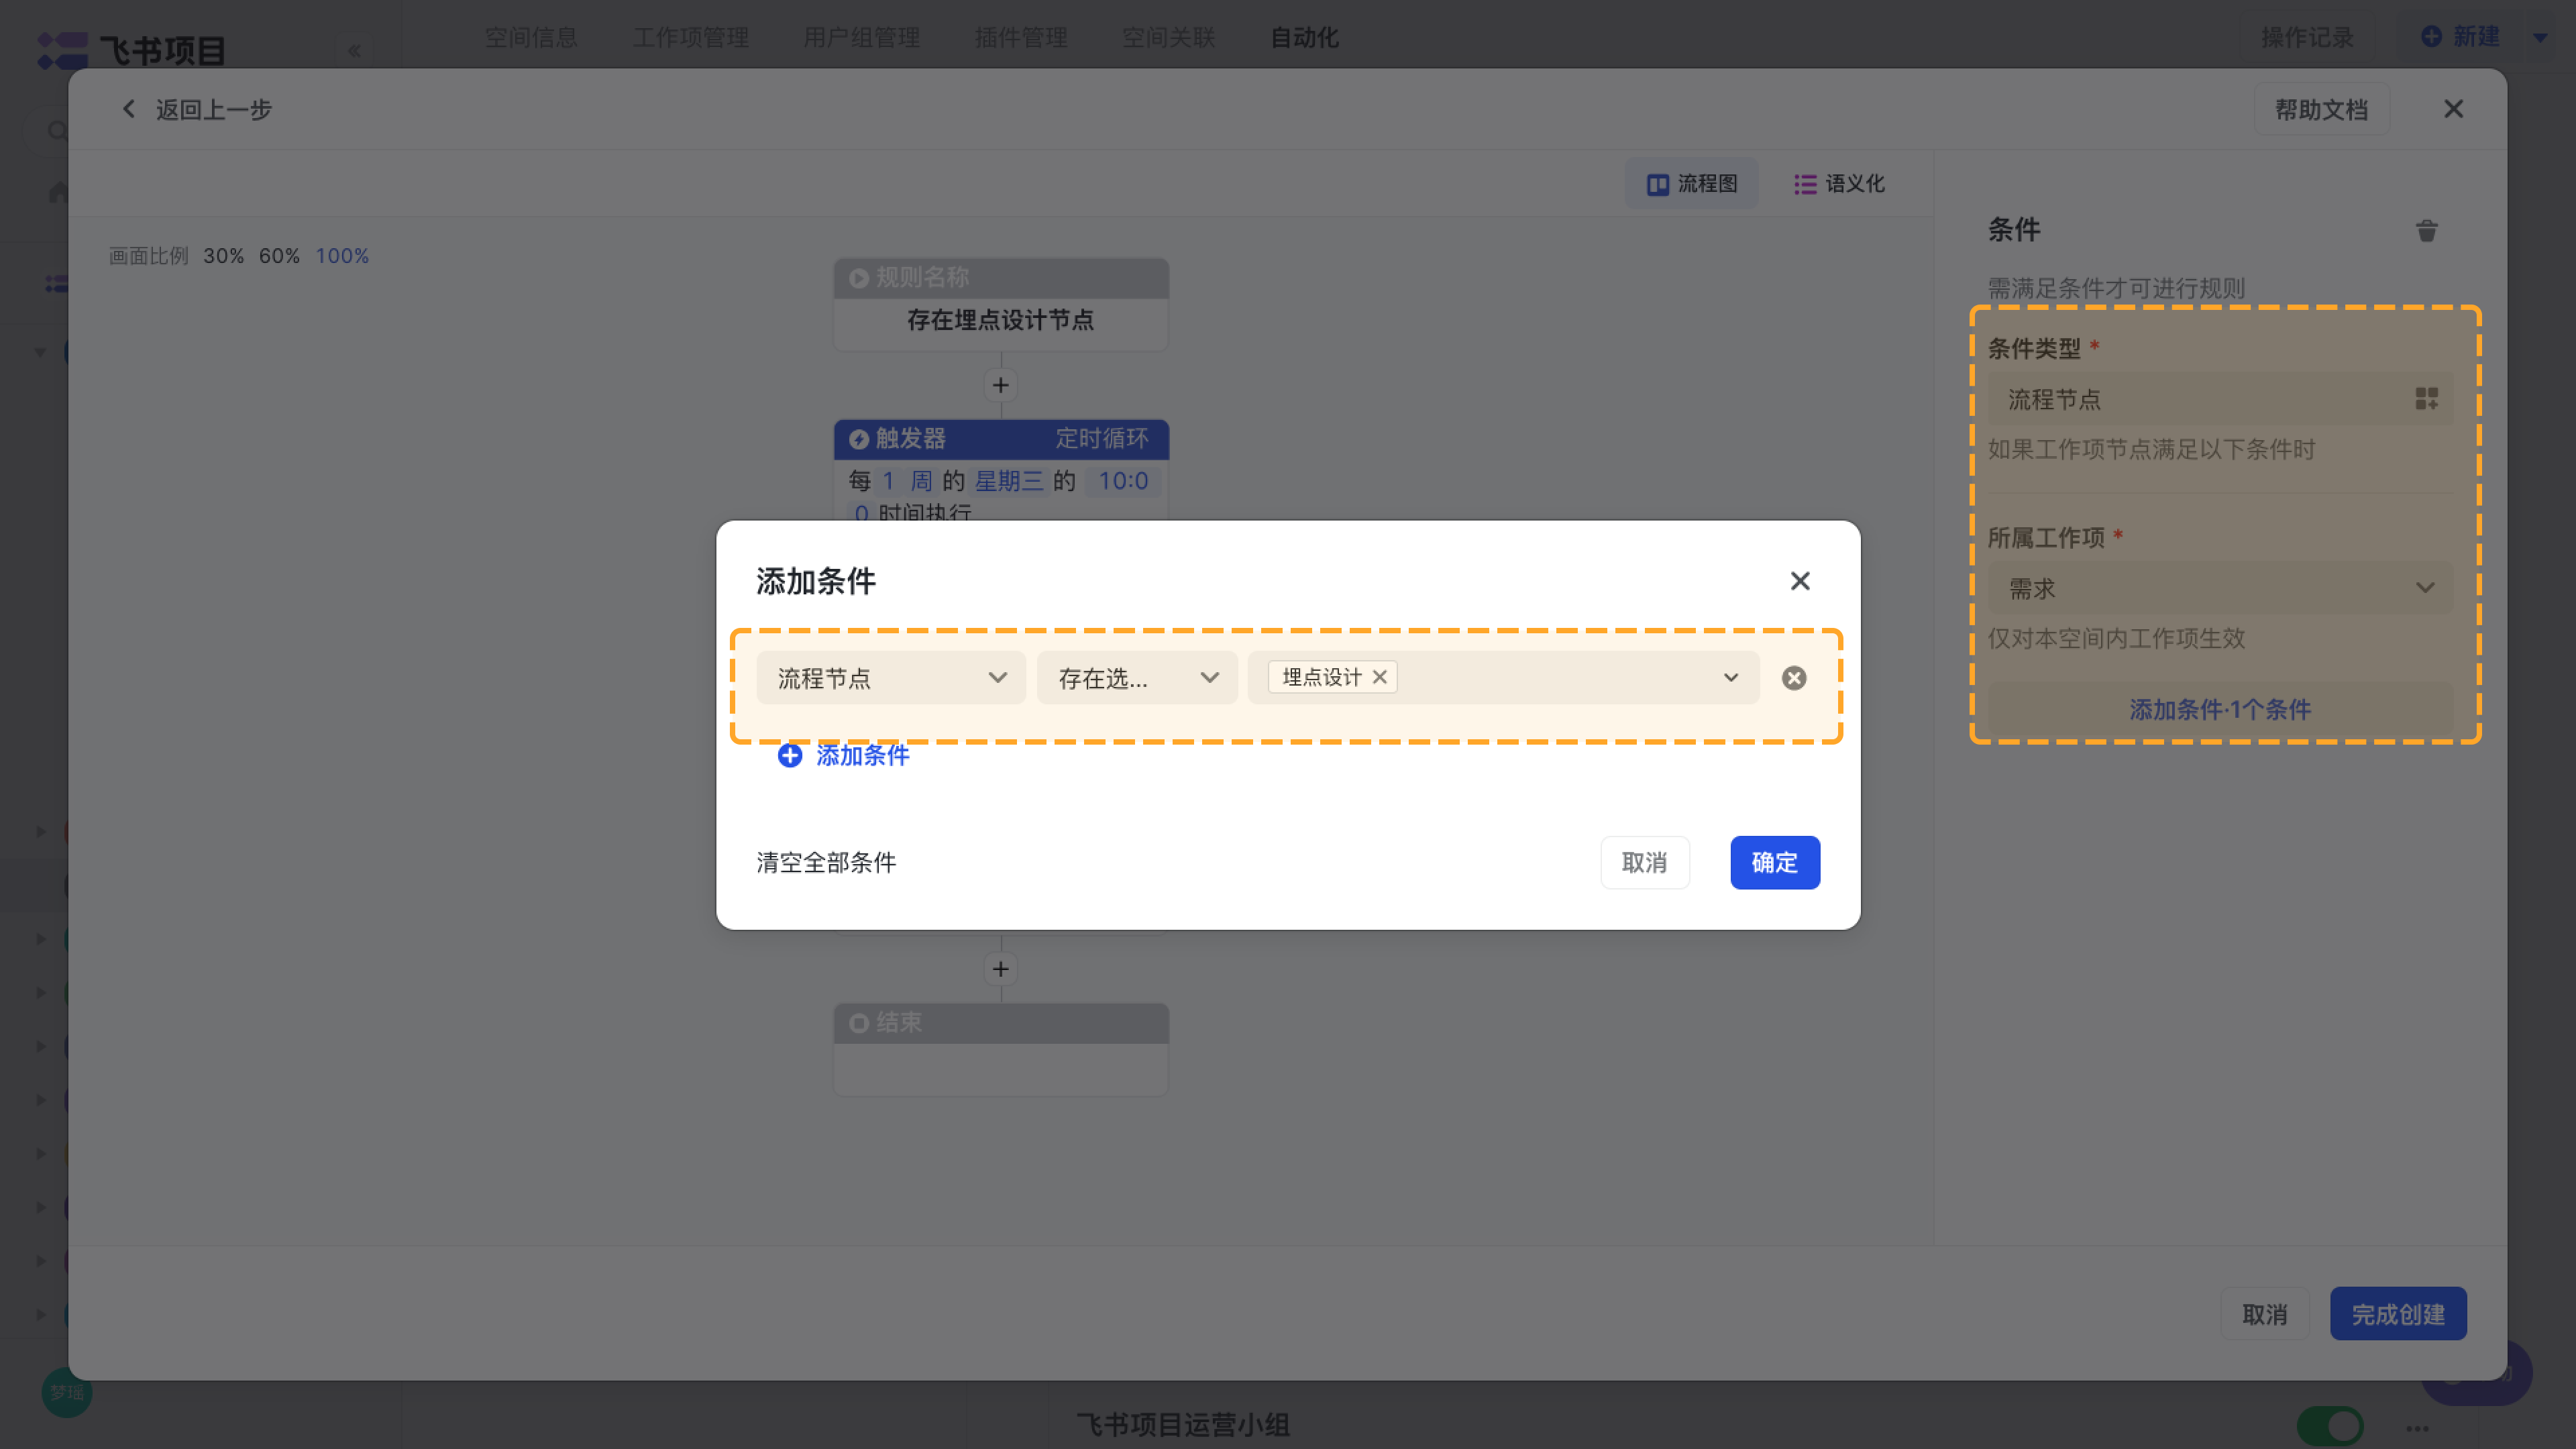Switch to 语义化 view
This screenshot has width=2576, height=1449.
click(x=1839, y=184)
